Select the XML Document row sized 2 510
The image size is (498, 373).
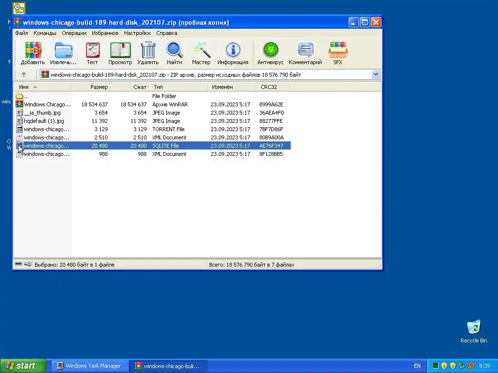coord(152,137)
